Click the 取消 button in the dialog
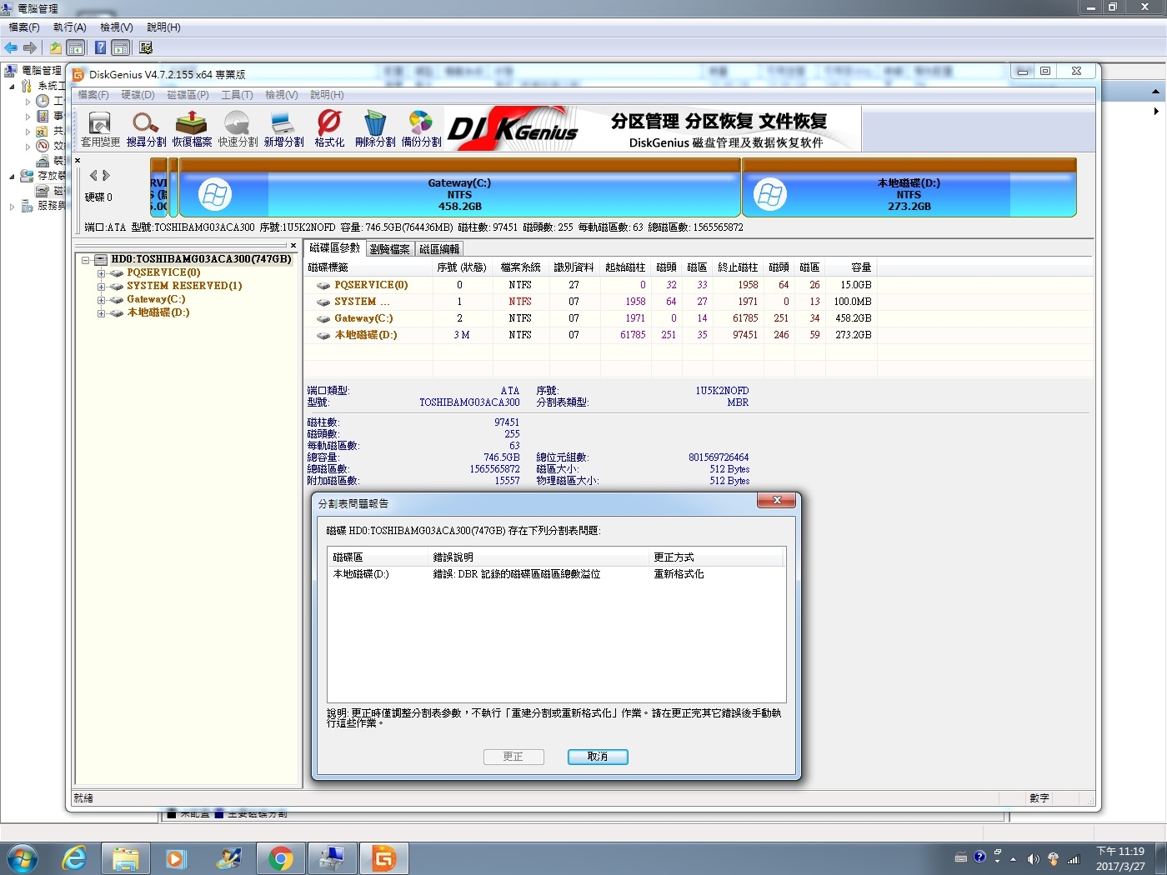 598,757
